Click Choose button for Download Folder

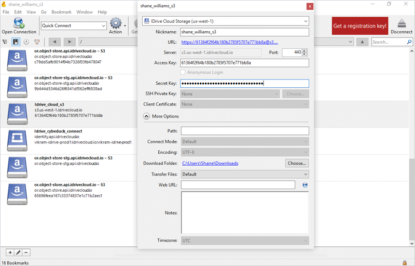pos(297,163)
